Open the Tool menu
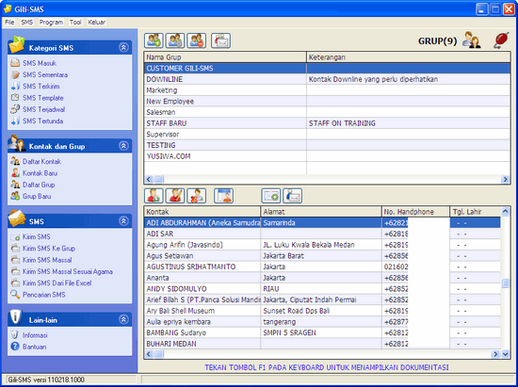Screen dimensions: 518x387 coord(75,22)
